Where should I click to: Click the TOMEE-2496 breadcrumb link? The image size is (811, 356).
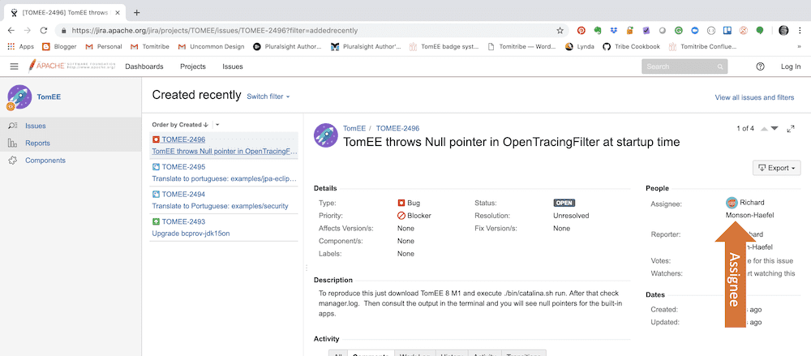pos(397,128)
